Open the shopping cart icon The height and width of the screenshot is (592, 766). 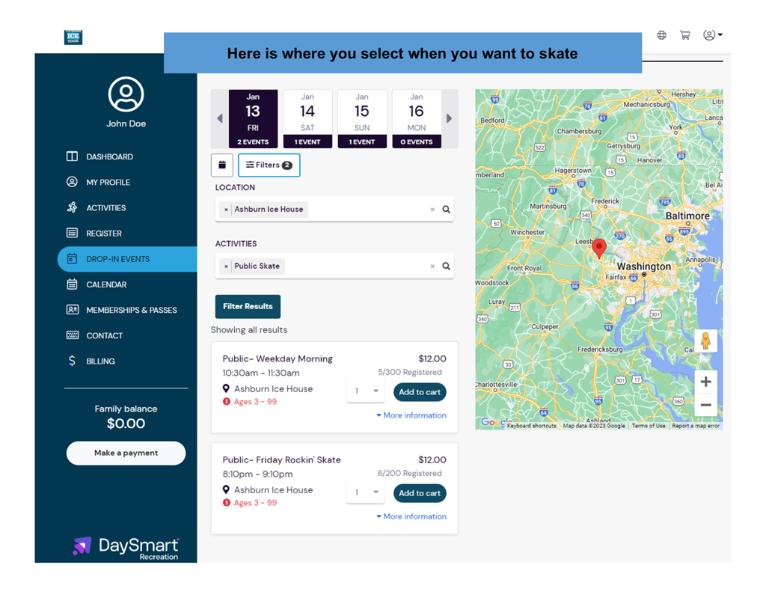[684, 35]
